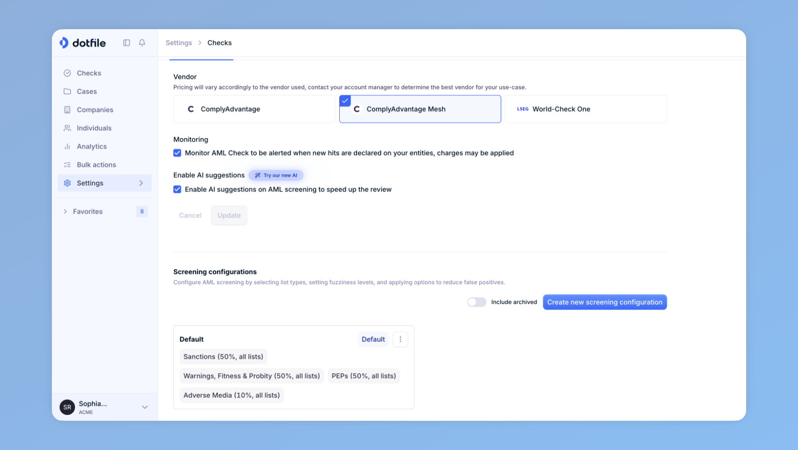
Task: Open Companies in sidebar
Action: tap(105, 110)
